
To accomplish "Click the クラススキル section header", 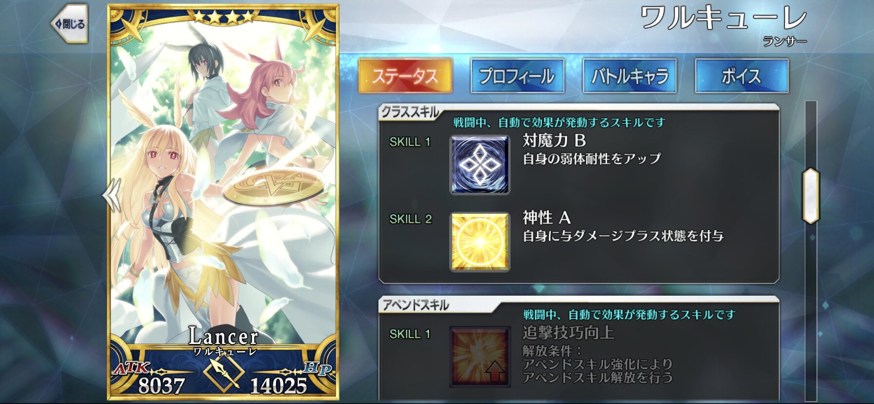I will tap(410, 112).
